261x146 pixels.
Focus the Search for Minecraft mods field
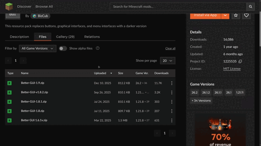pyautogui.click(x=178, y=7)
